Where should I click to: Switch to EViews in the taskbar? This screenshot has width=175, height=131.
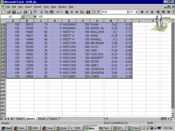click(x=135, y=128)
